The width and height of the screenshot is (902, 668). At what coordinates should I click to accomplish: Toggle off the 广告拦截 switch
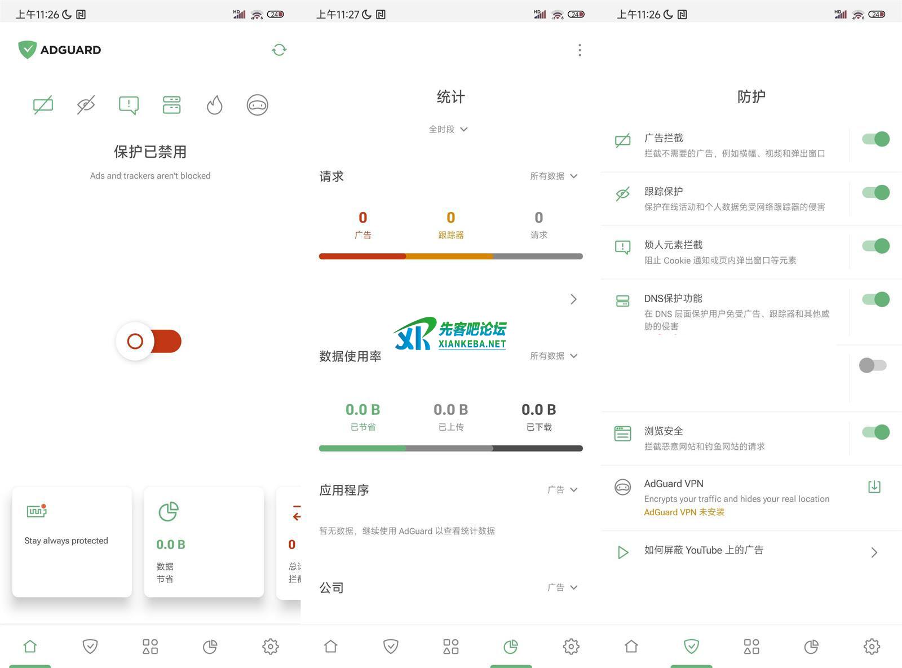coord(876,139)
